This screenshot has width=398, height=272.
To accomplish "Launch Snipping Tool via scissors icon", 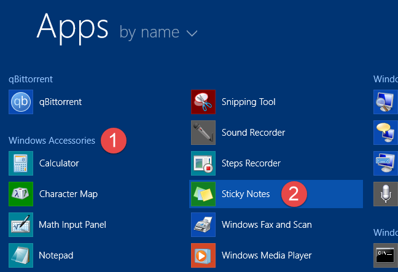I will coord(203,102).
